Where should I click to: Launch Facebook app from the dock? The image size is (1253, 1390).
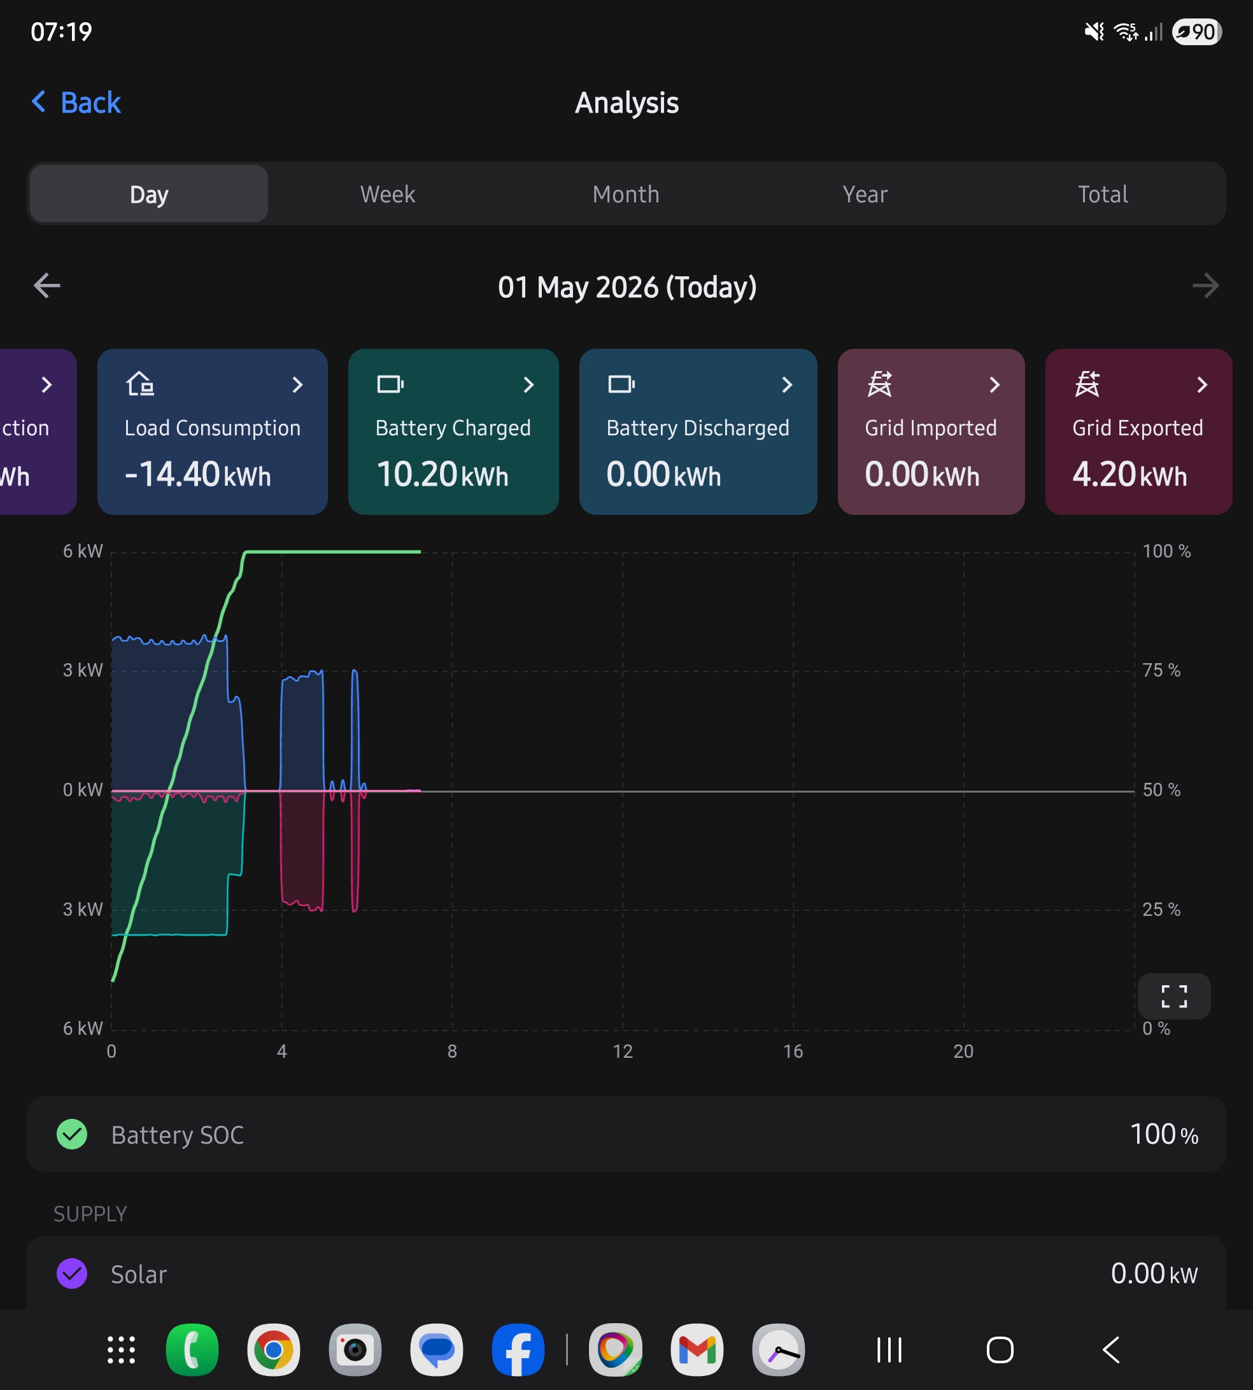[x=518, y=1349]
